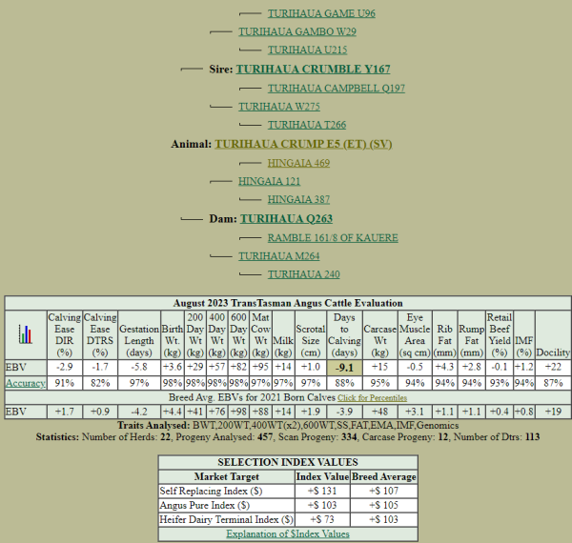The height and width of the screenshot is (543, 572).
Task: Open dam TURIHAUA Q263 link
Action: [286, 219]
